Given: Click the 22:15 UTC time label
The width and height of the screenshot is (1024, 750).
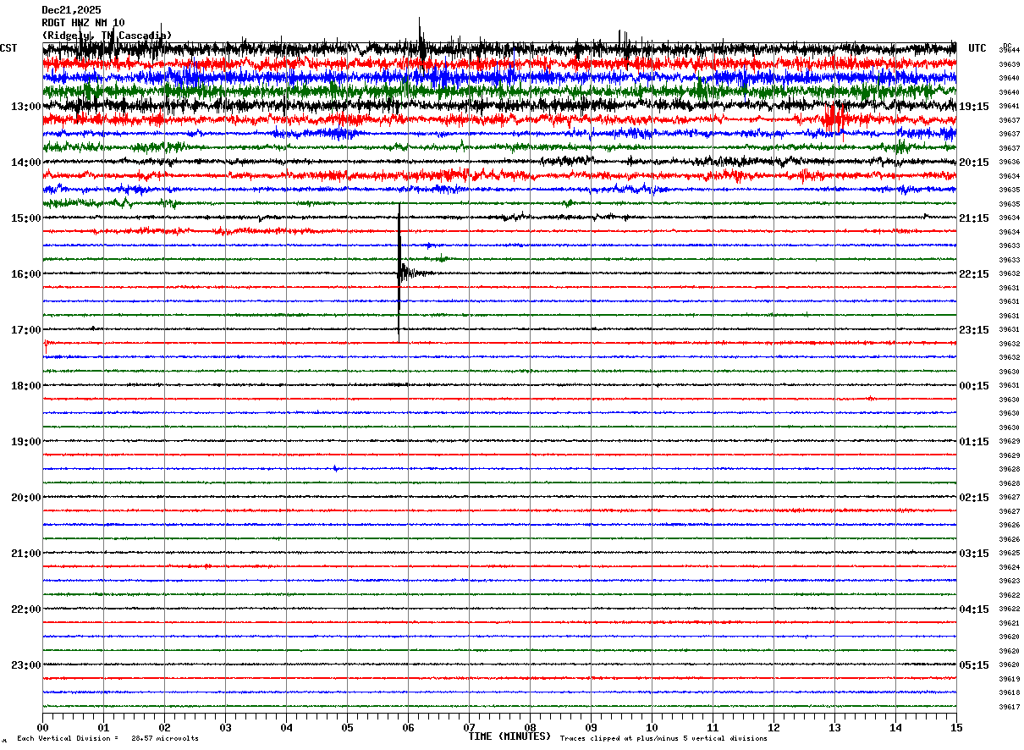Looking at the screenshot, I should [x=974, y=274].
